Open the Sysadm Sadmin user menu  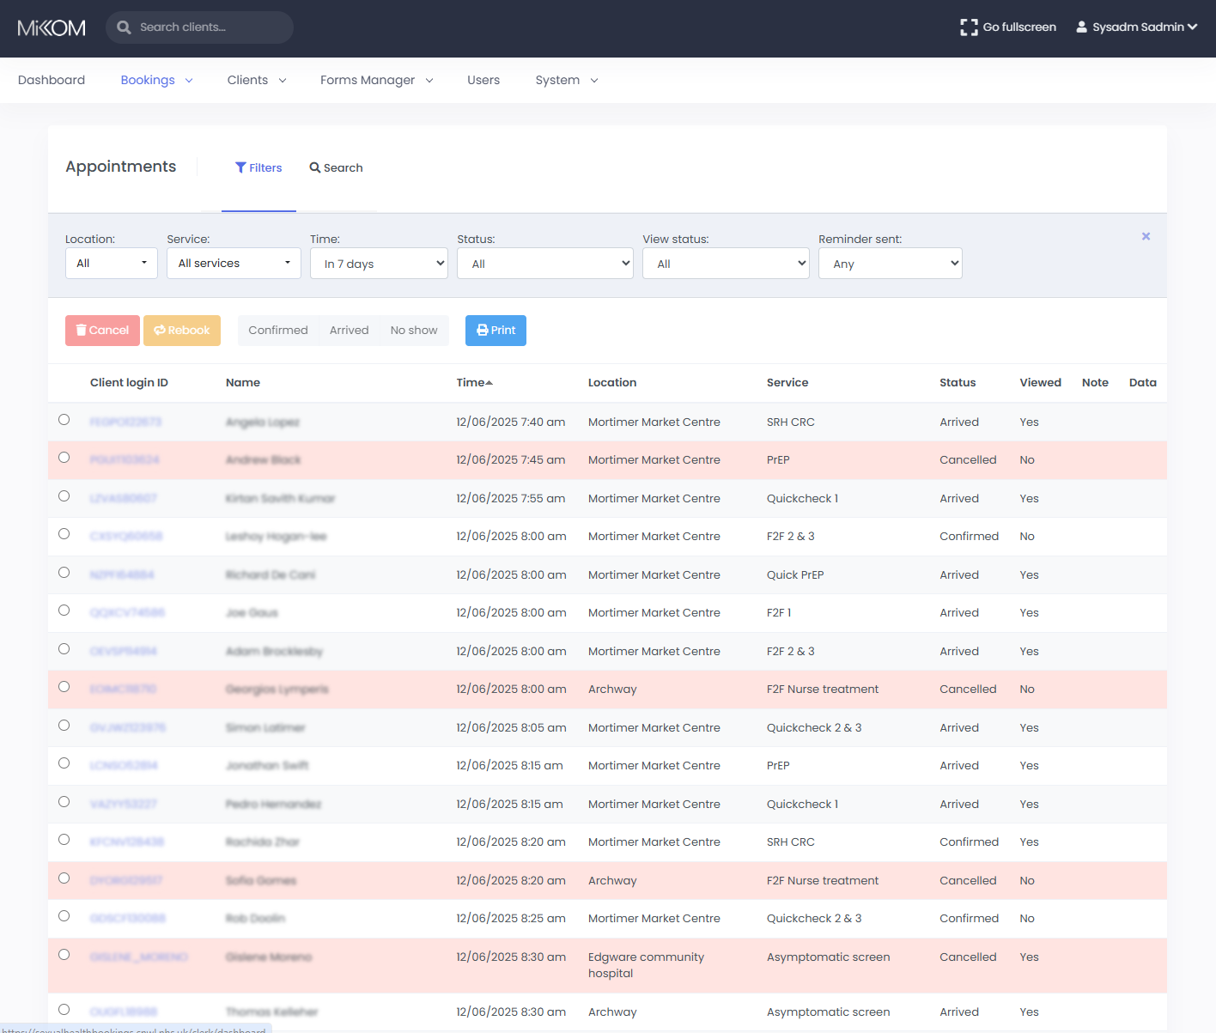click(1136, 27)
